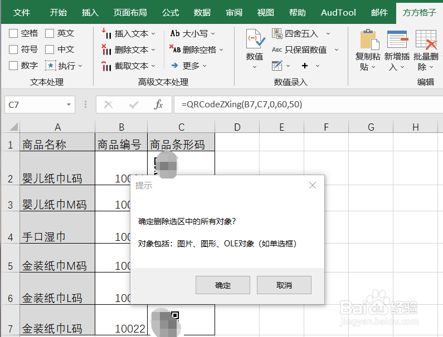Click cell 商品编号
Viewport: 443px width, 337px height.
pyautogui.click(x=121, y=142)
